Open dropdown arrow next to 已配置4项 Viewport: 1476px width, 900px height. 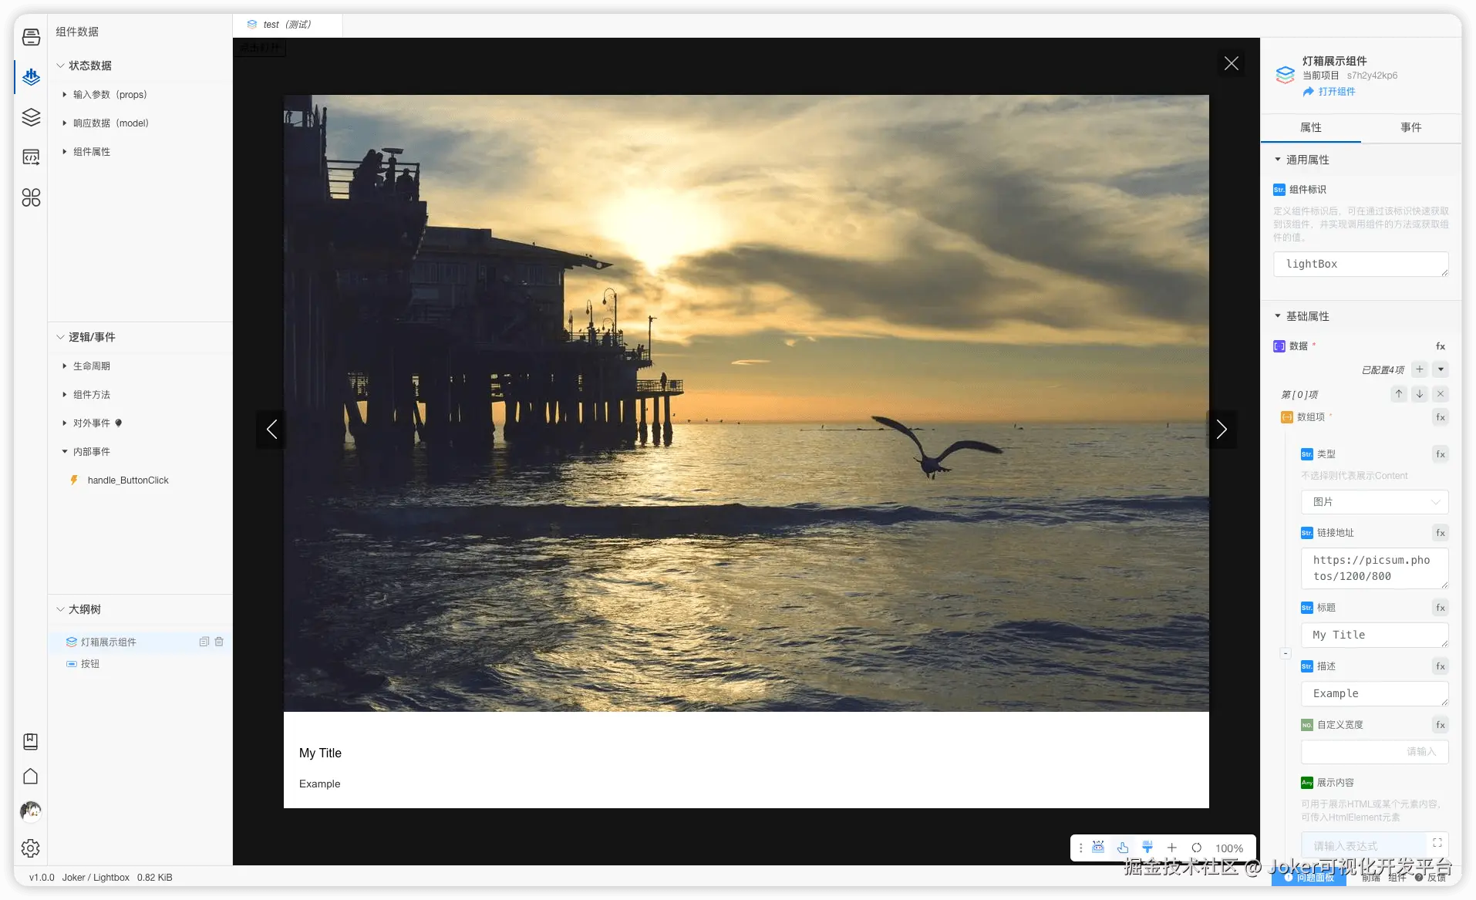[1441, 369]
